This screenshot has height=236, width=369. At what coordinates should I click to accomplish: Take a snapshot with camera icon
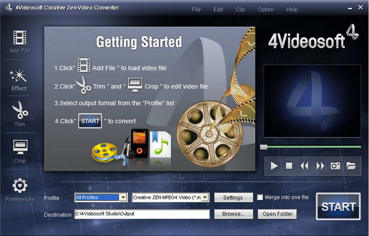click(x=335, y=166)
